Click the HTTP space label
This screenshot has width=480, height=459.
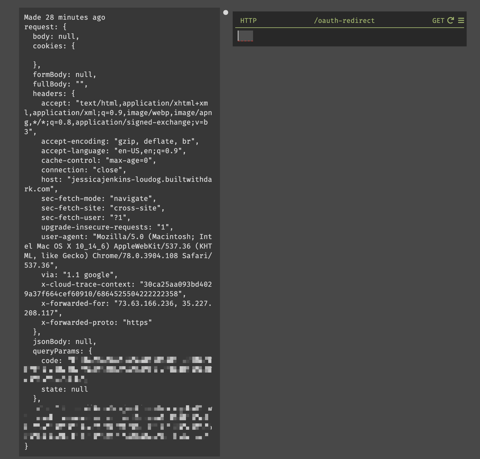(248, 21)
